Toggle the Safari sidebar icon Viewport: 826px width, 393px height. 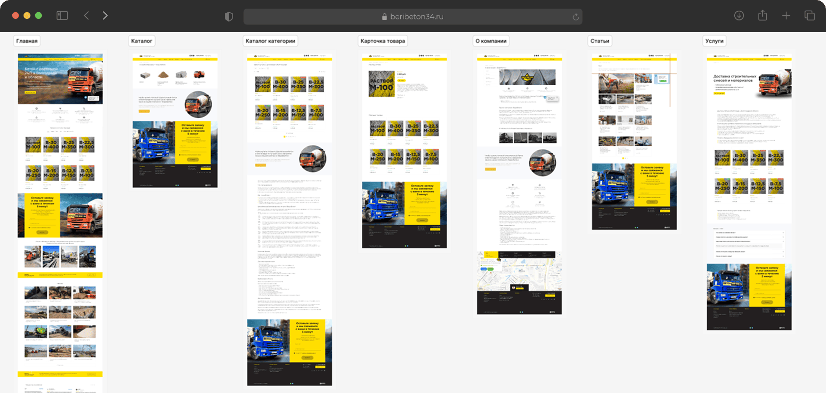(x=62, y=16)
